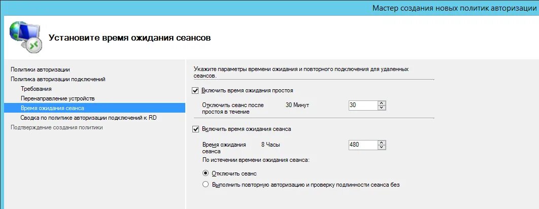
Task: Select 'Выполнить повторную авторизацию' radio option
Action: pos(206,185)
